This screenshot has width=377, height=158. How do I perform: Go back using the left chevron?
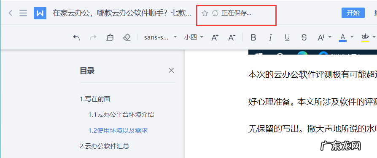(x=11, y=13)
